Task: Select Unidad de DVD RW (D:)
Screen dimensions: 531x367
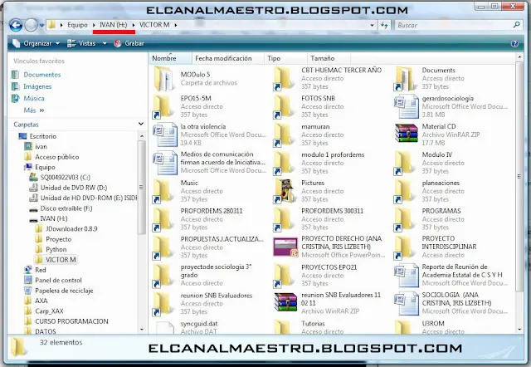Action: coord(74,188)
